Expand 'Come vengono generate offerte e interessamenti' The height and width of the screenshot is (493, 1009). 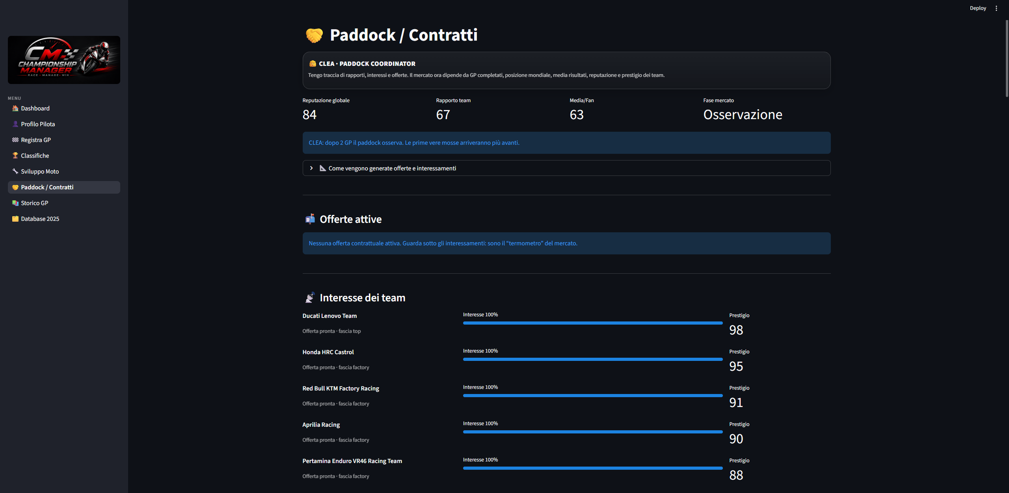[566, 168]
